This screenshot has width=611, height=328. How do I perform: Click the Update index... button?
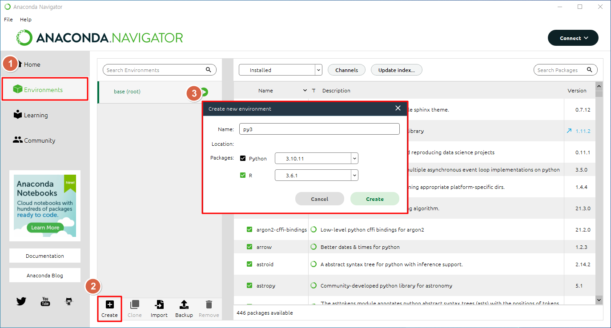(397, 70)
